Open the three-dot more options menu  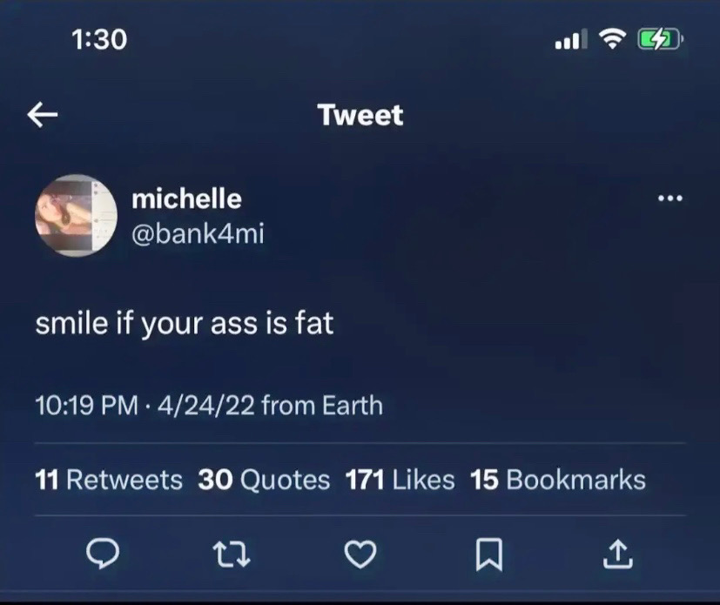(670, 199)
